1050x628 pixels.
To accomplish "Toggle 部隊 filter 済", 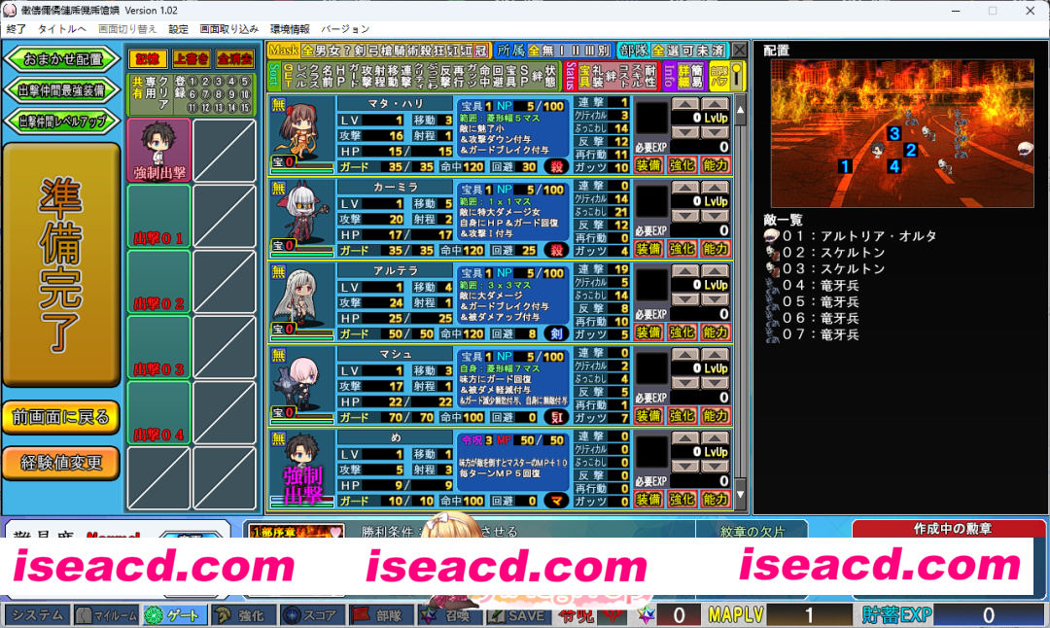I will (x=717, y=51).
